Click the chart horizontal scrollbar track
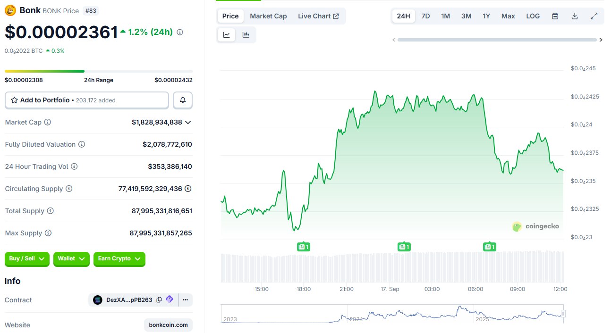This screenshot has height=333, width=611. [497, 40]
